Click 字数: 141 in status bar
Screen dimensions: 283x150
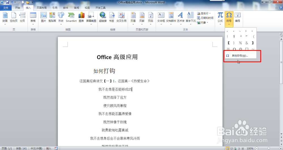pyautogui.click(x=21, y=148)
